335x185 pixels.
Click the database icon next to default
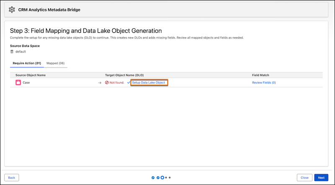pyautogui.click(x=12, y=52)
